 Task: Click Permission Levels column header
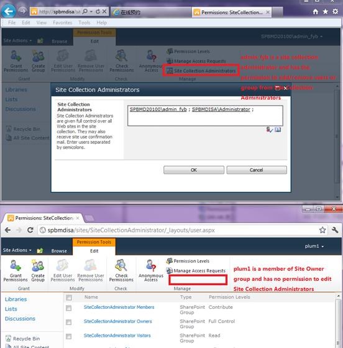tap(229, 297)
